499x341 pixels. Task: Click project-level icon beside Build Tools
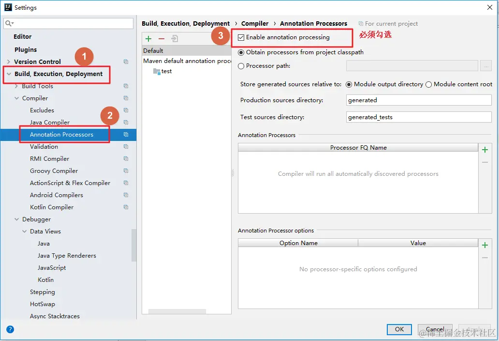pos(126,86)
